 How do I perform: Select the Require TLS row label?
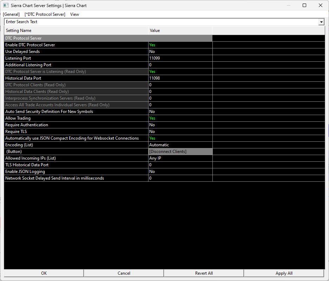pos(76,132)
